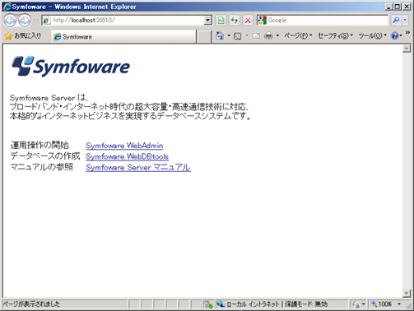414x311 pixels.
Task: Click the vertical scrollbar down arrow
Action: pos(407,293)
